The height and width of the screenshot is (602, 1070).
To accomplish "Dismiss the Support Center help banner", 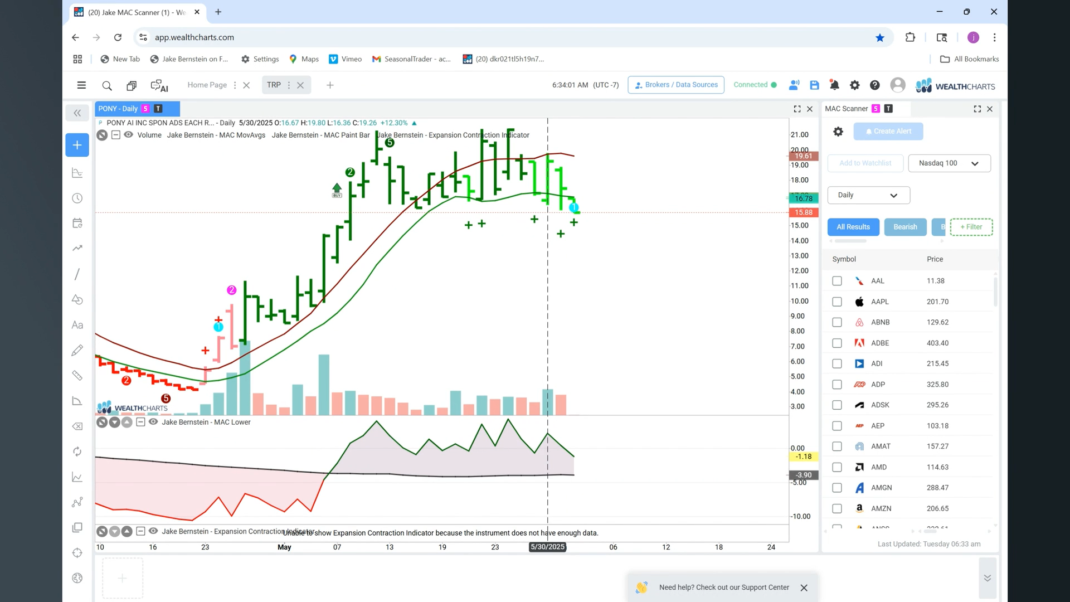I will pos(804,588).
